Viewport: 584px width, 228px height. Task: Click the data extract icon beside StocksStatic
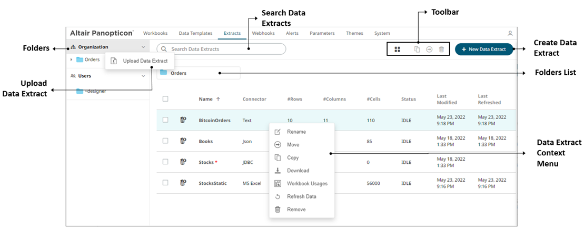pyautogui.click(x=183, y=183)
